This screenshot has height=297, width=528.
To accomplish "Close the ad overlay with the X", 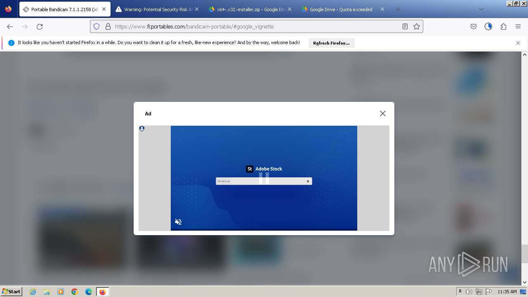I will point(383,113).
